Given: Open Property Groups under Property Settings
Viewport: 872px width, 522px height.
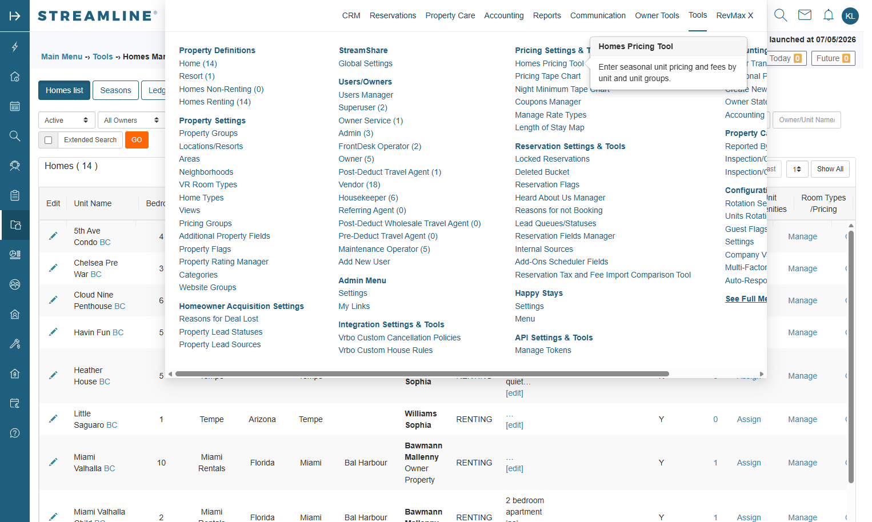Looking at the screenshot, I should [x=208, y=133].
